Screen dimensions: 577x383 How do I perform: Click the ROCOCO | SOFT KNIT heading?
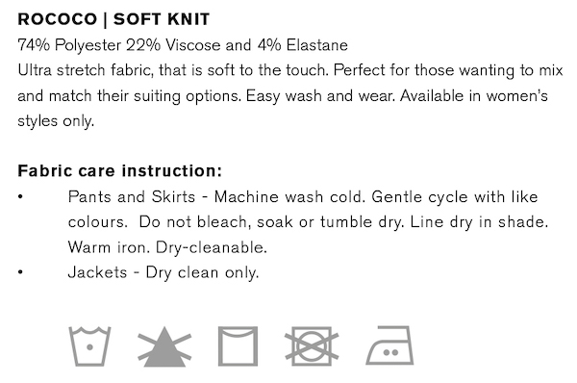click(x=113, y=19)
